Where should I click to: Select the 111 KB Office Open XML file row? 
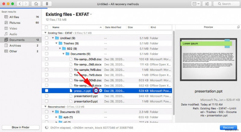tap(107, 64)
